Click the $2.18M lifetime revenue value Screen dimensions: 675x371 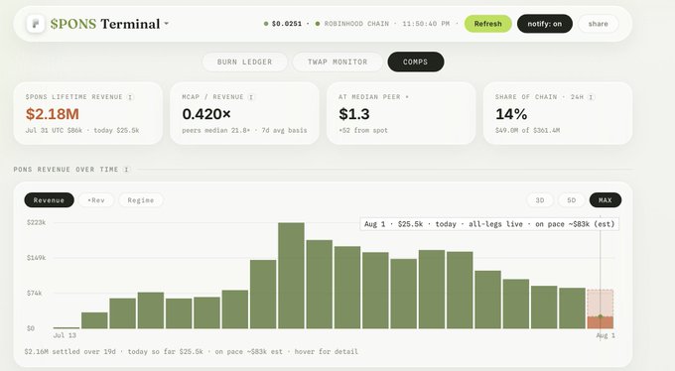click(52, 114)
